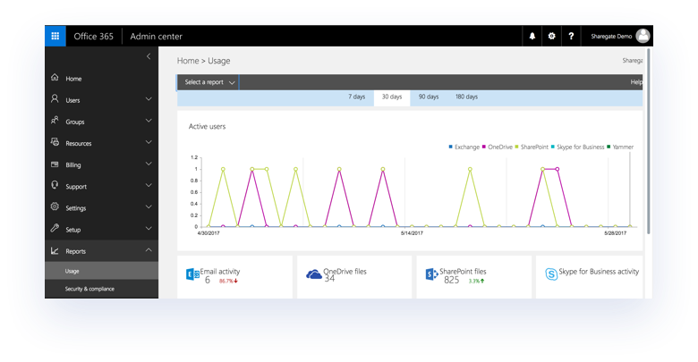Click the OneDrive cloud icon
Image resolution: width=698 pixels, height=362 pixels.
coord(314,274)
